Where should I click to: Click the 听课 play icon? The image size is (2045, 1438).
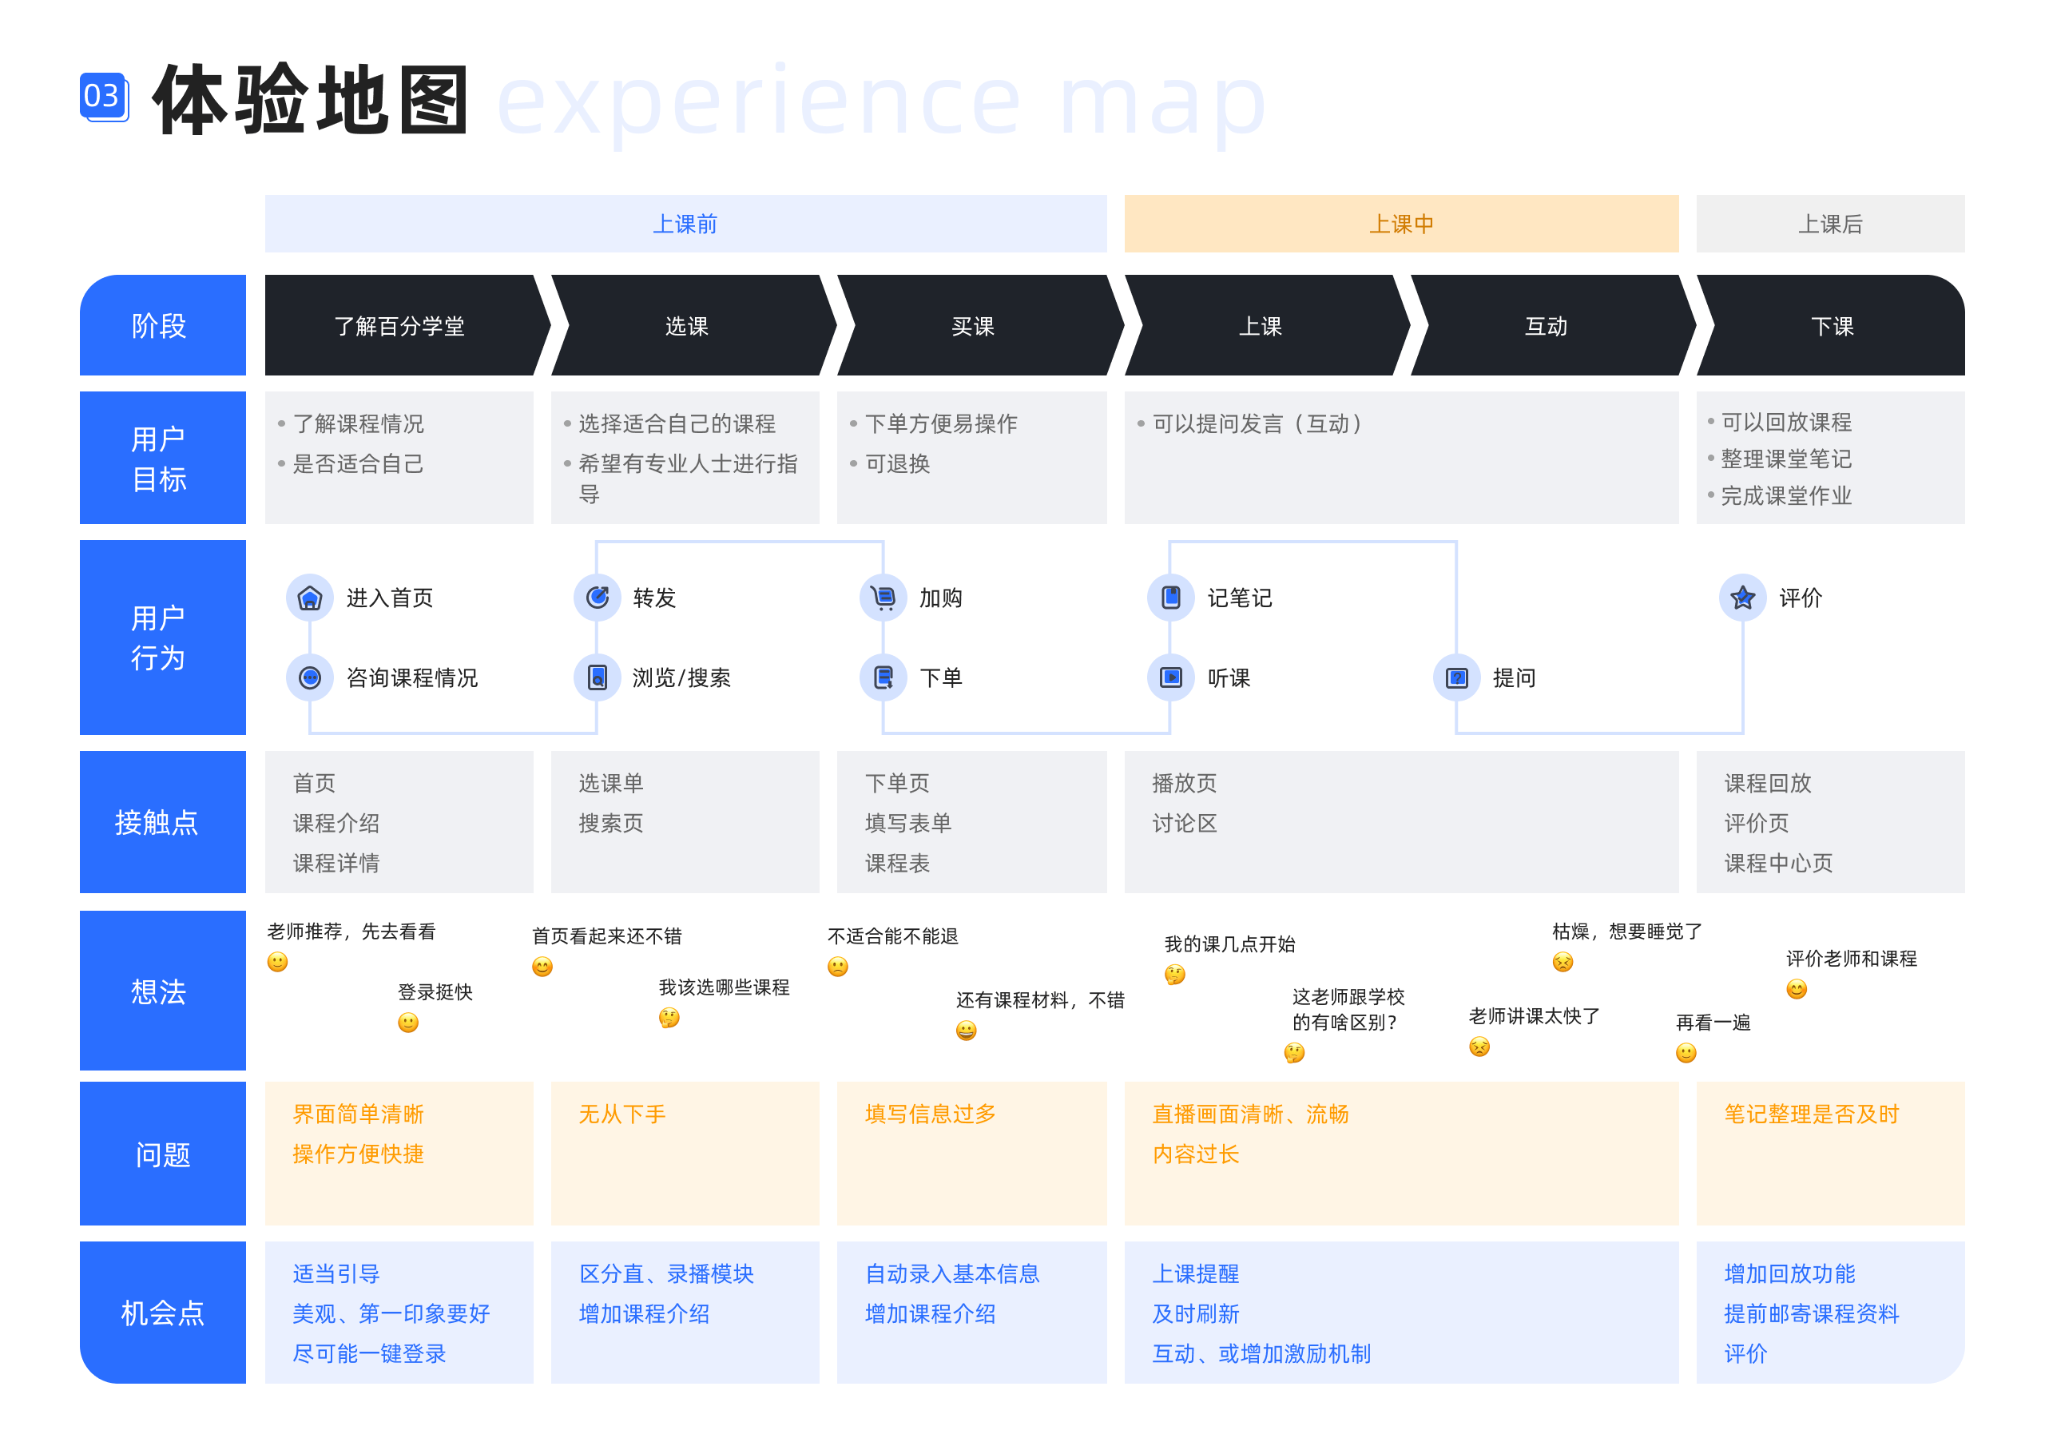(x=1171, y=678)
